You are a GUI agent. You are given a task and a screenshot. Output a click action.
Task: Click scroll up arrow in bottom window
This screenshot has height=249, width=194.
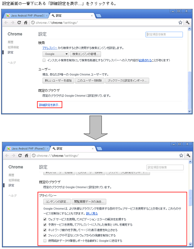(190, 162)
